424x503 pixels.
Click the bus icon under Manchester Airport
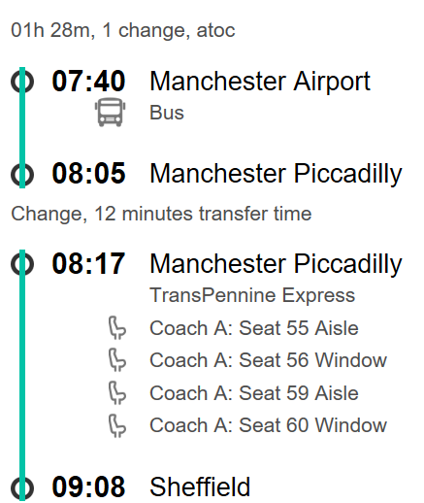coord(110,112)
